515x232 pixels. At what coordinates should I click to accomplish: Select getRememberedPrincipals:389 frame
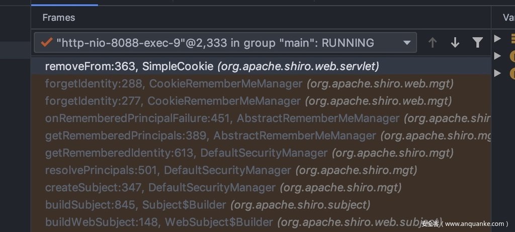coord(261,136)
